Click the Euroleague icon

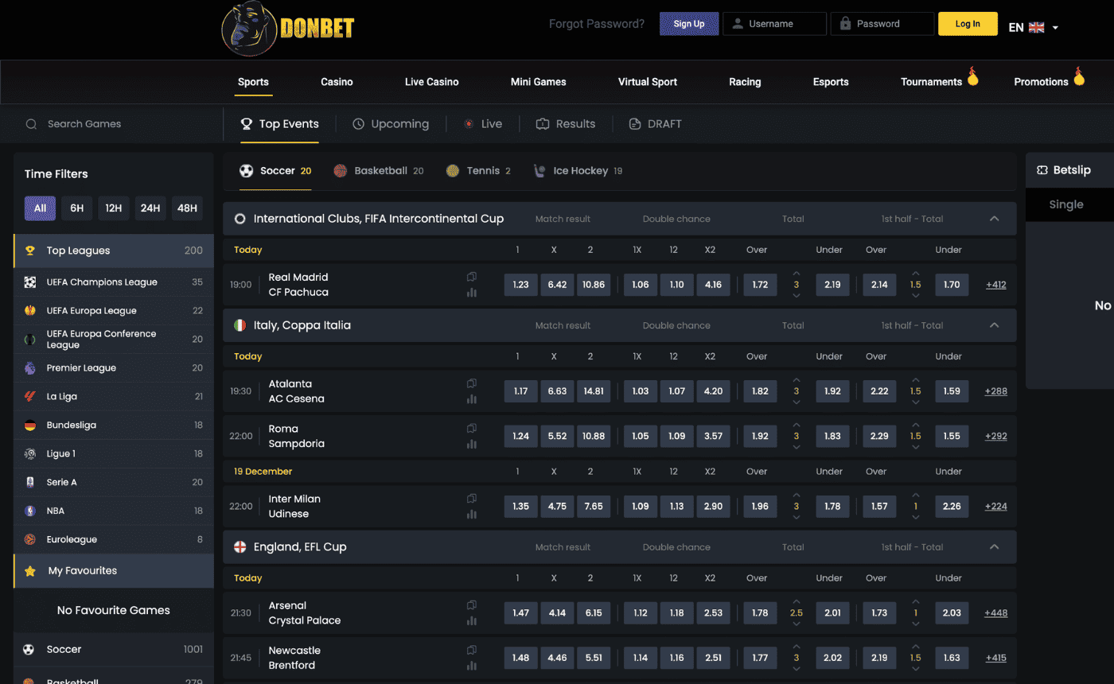click(x=30, y=540)
